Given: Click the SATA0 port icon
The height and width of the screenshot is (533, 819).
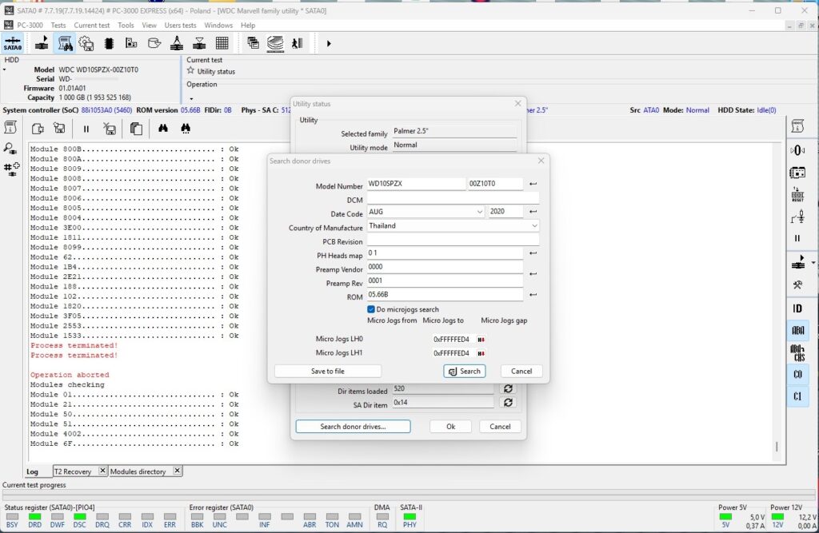Looking at the screenshot, I should 13,43.
